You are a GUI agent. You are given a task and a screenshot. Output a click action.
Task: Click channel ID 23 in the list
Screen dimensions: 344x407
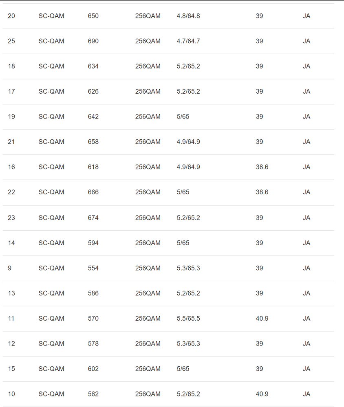(11, 218)
